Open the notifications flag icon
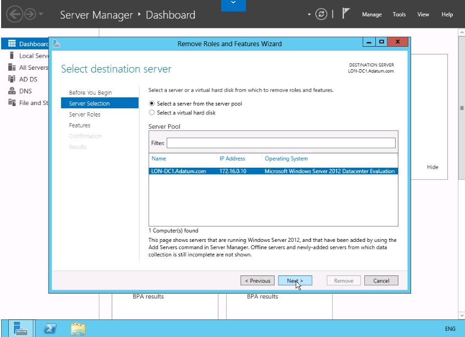 tap(346, 14)
